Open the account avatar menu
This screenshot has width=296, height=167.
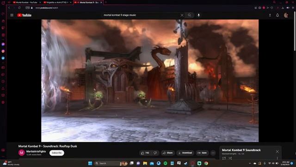coord(286,15)
